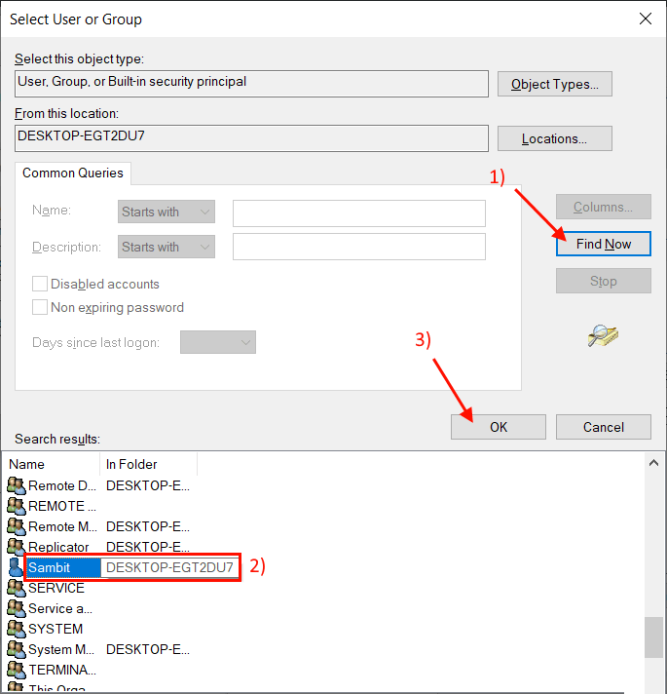Click the results scrollbar up arrow
The height and width of the screenshot is (694, 667).
[x=653, y=463]
